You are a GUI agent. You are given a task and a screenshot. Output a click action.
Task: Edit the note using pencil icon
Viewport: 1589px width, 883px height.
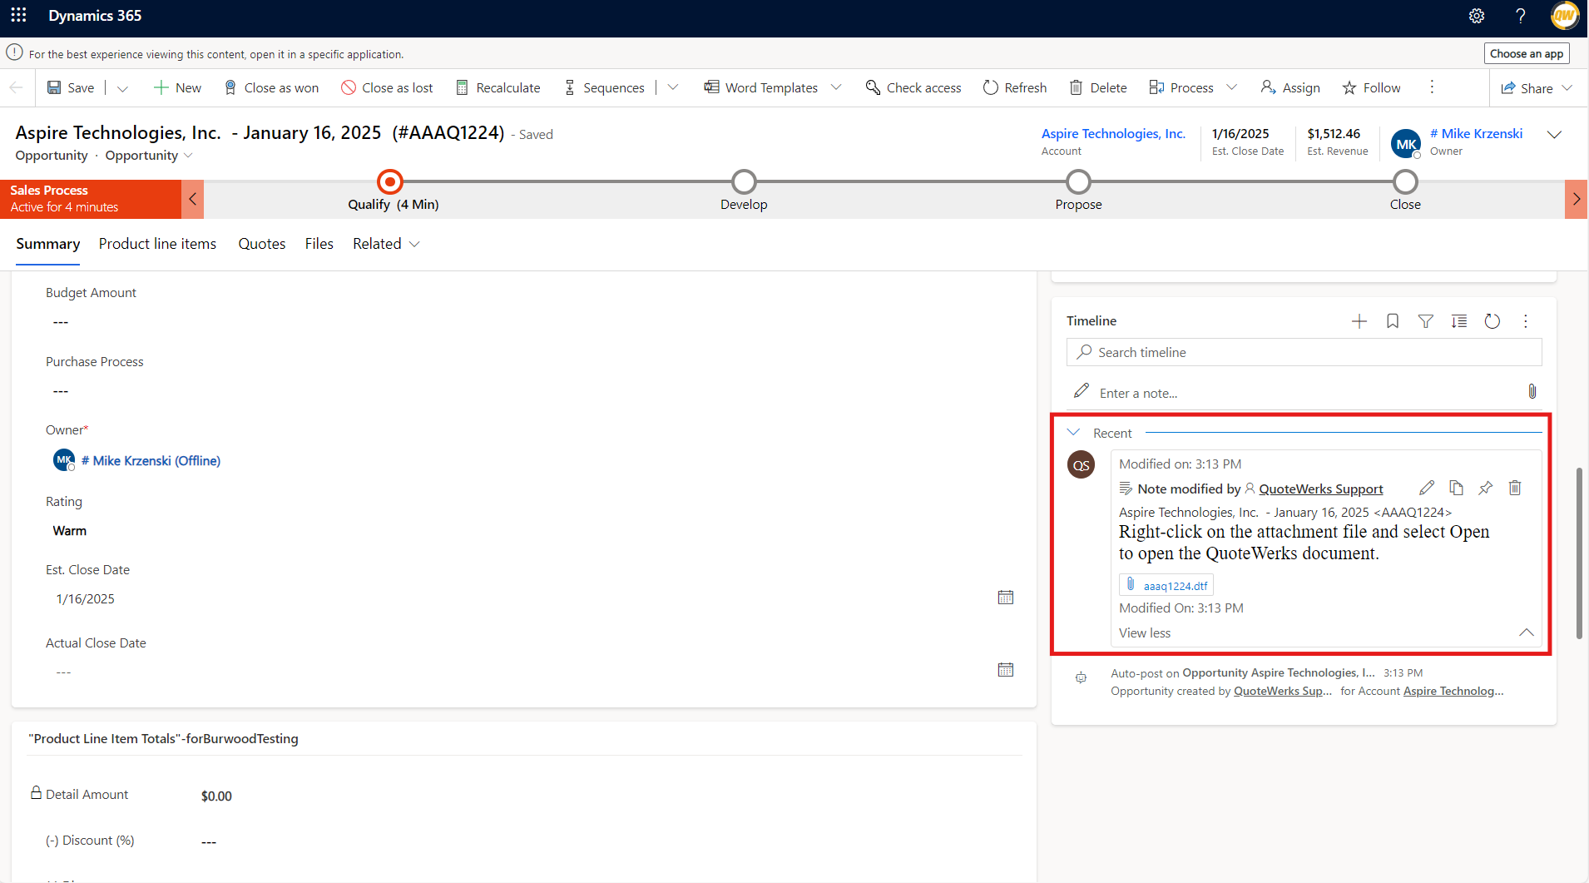pos(1426,489)
